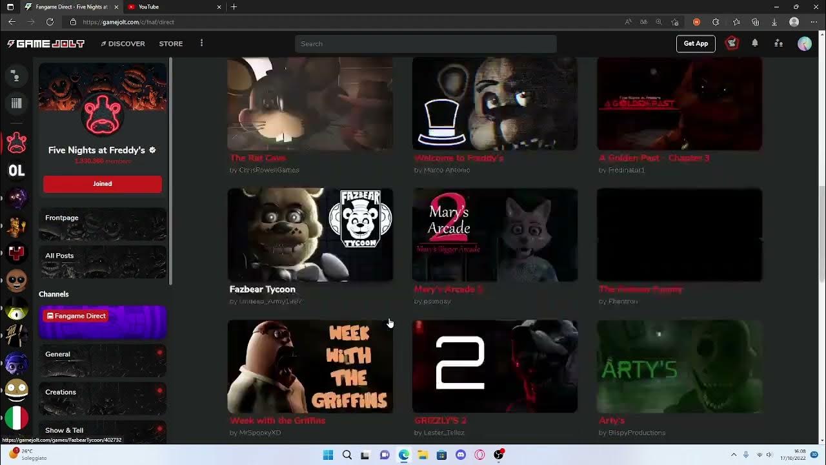Click the main page vertical scrollbar
The height and width of the screenshot is (465, 826).
(821, 236)
